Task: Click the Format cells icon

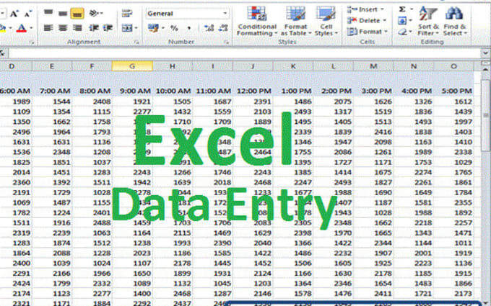Action: pyautogui.click(x=352, y=32)
